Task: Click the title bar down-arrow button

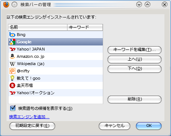Action: [139, 5]
